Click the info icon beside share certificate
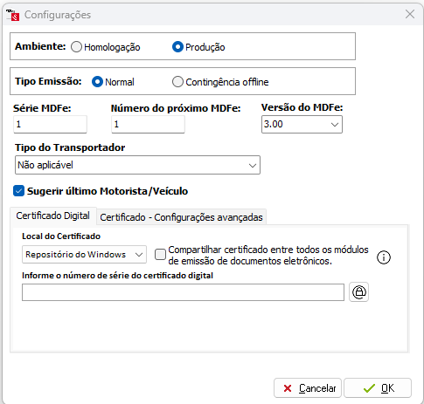 click(x=384, y=257)
